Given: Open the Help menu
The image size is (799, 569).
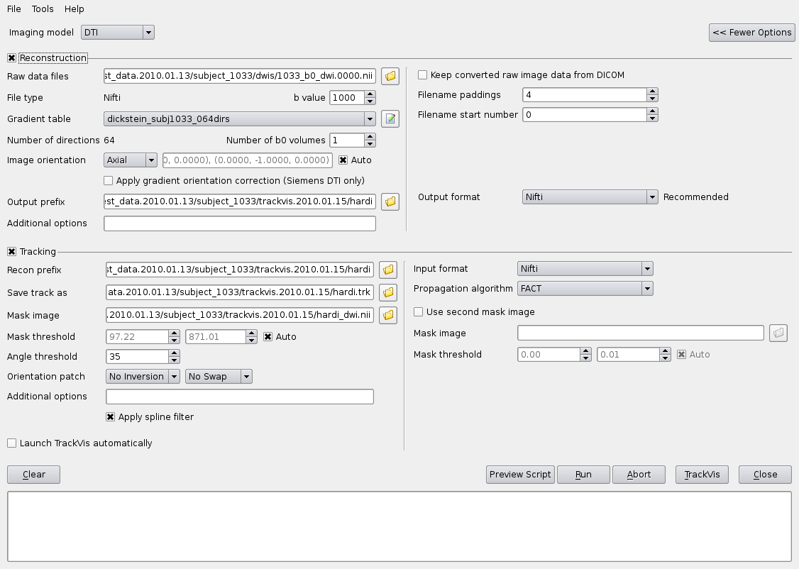Looking at the screenshot, I should point(74,9).
